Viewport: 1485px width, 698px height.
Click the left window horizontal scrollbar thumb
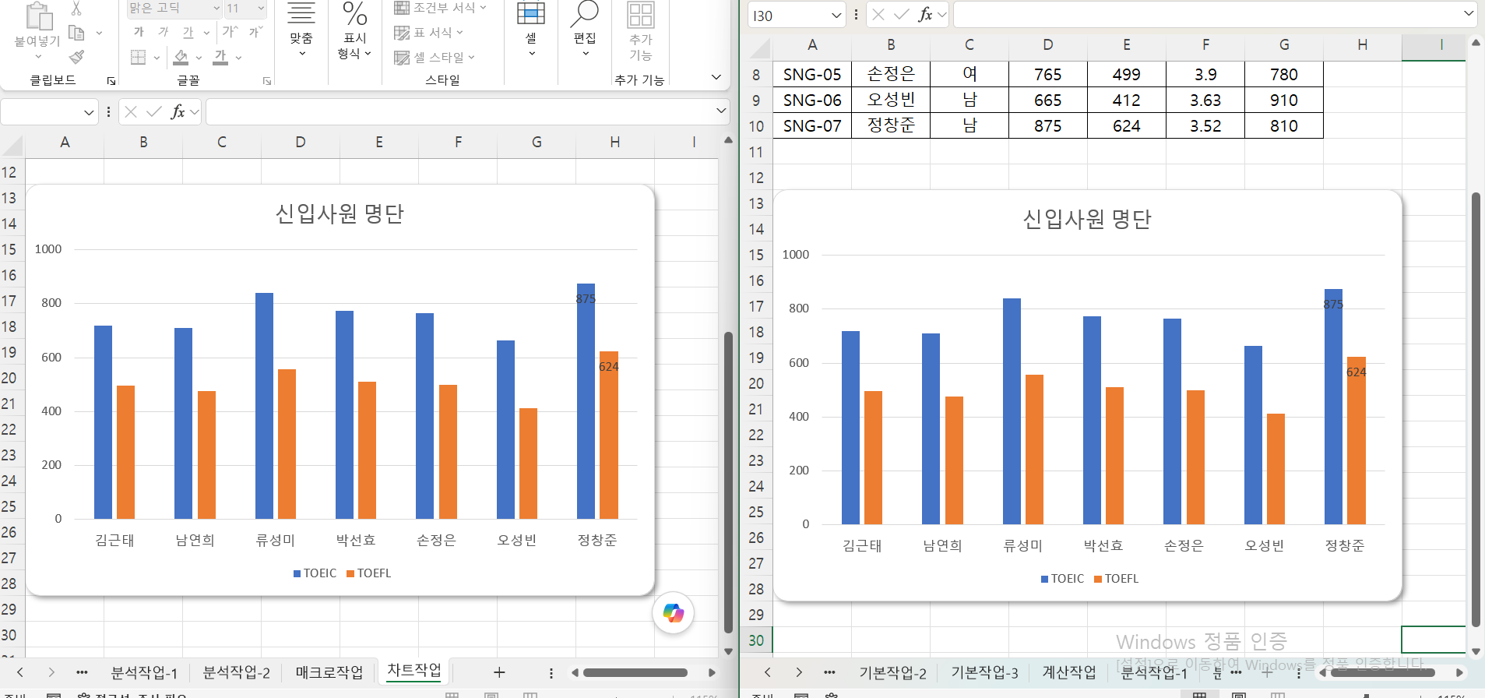(635, 673)
